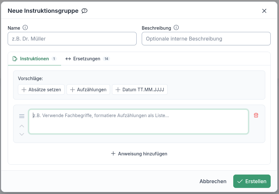Select the Instruktionen tab
Viewport: 279px width, 194px height.
click(x=34, y=59)
